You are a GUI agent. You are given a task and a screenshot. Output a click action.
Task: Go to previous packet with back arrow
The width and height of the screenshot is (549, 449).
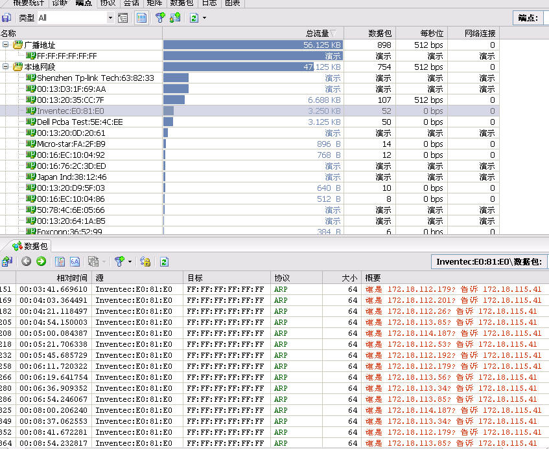coord(27,261)
